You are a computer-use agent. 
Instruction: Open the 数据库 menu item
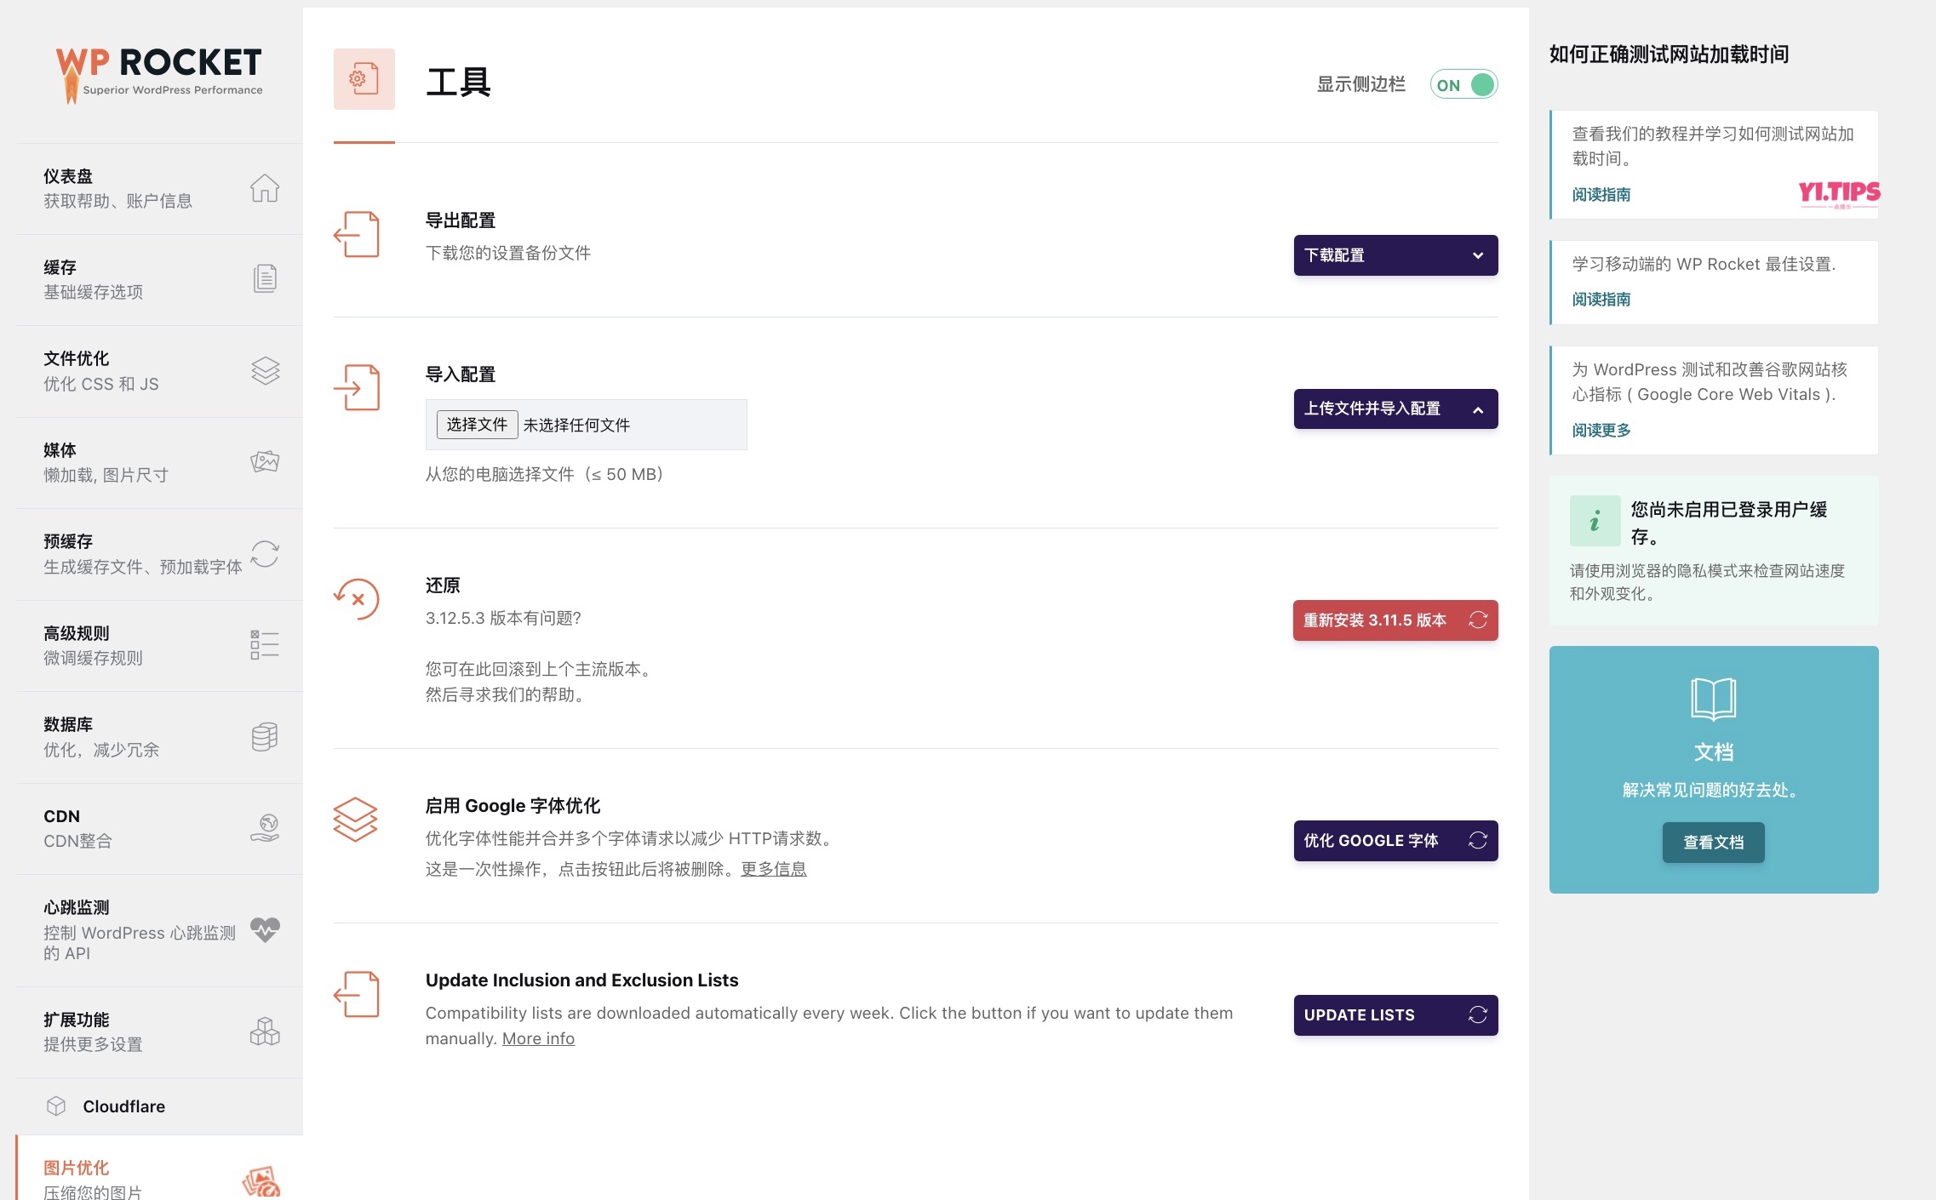point(159,737)
